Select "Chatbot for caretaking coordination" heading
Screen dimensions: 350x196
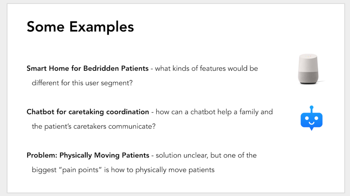[x=87, y=112]
